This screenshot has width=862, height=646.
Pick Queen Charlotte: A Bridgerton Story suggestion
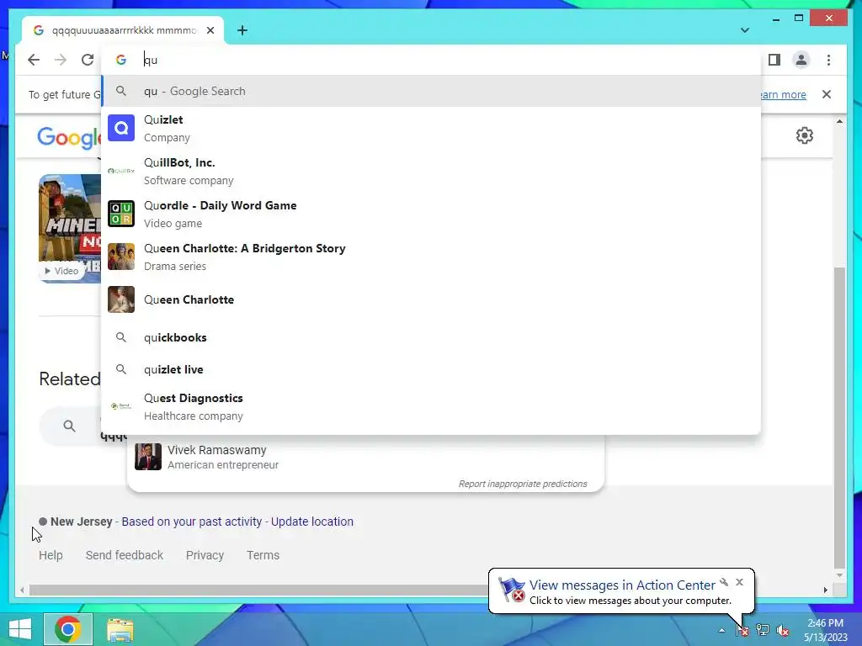point(432,257)
